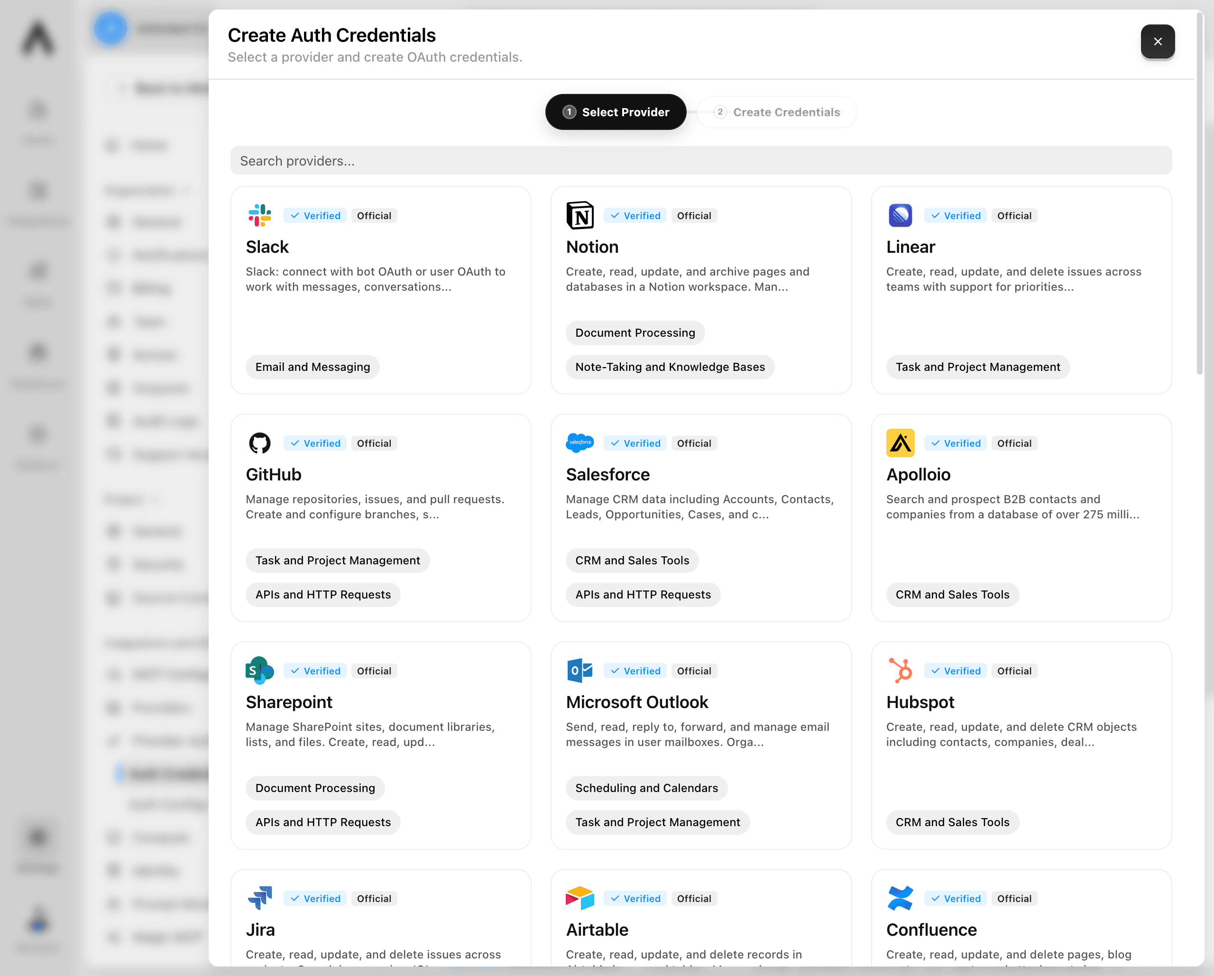Screen dimensions: 1214x976
Task: Click the Apolloio yellow logo icon
Action: pos(900,442)
